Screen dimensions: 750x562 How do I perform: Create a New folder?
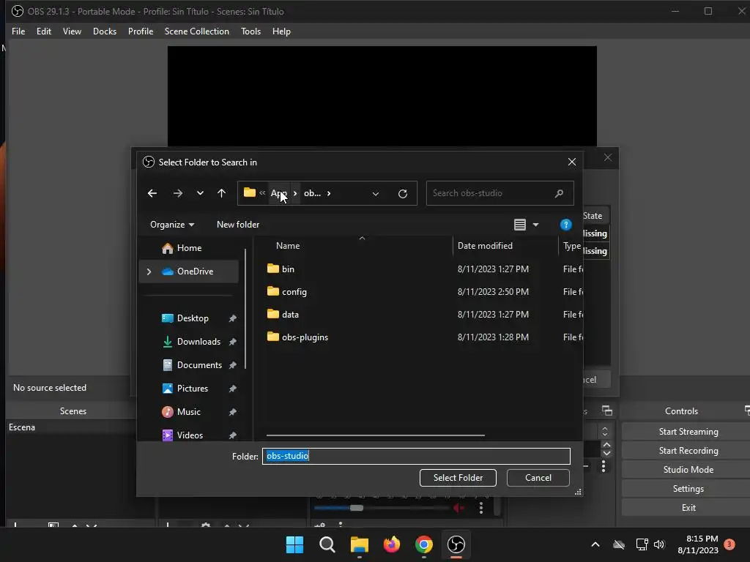click(238, 225)
